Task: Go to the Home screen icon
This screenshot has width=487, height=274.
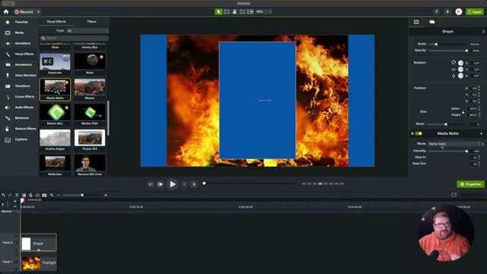Action: 6,12
